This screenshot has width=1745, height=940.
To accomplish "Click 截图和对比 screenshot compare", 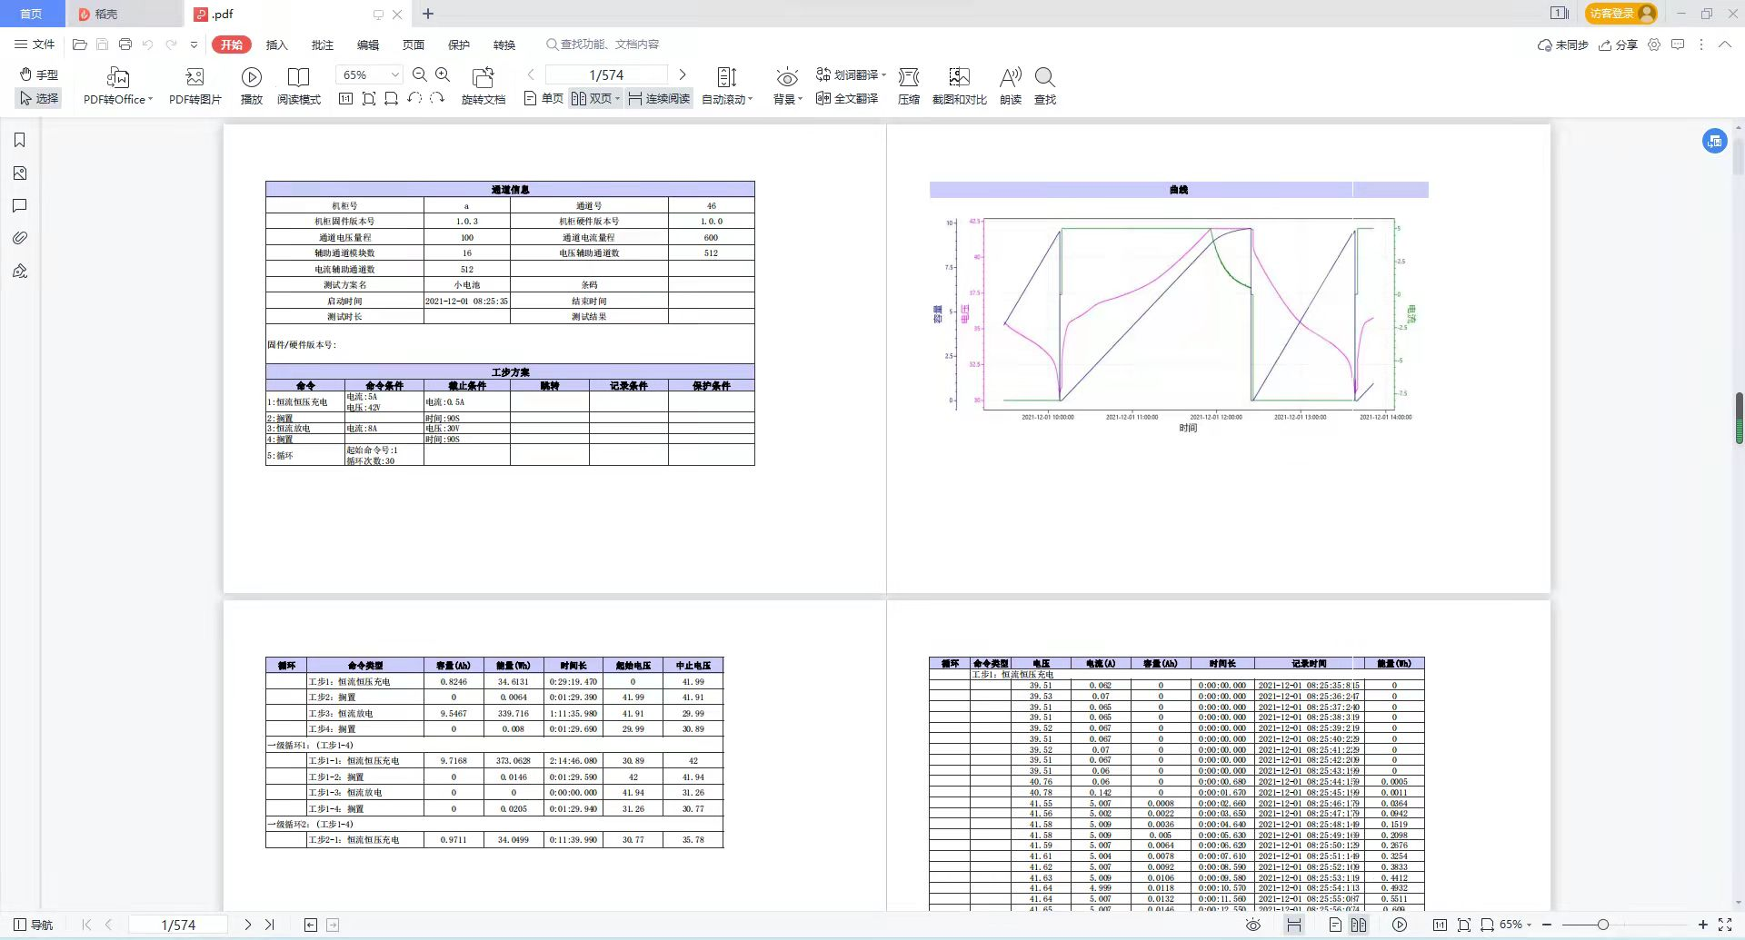I will click(959, 86).
